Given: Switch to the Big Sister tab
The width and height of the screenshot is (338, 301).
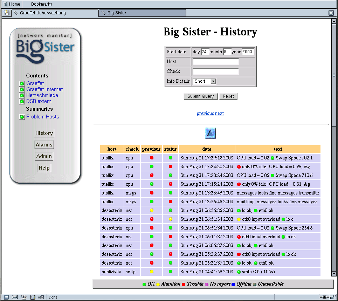Looking at the screenshot, I should (x=143, y=13).
